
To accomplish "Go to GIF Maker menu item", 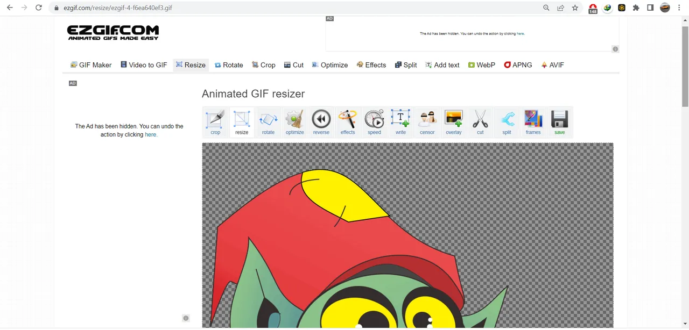I will (x=91, y=65).
